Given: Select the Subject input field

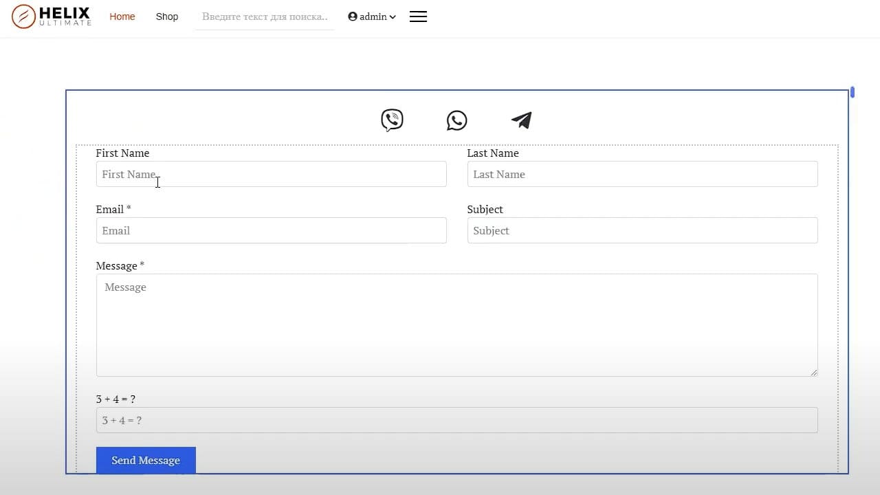Looking at the screenshot, I should pos(642,230).
